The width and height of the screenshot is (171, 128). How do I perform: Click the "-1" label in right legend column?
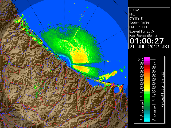(154, 120)
